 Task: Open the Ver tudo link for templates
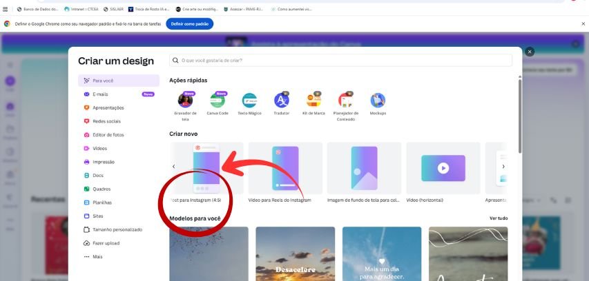(498, 218)
